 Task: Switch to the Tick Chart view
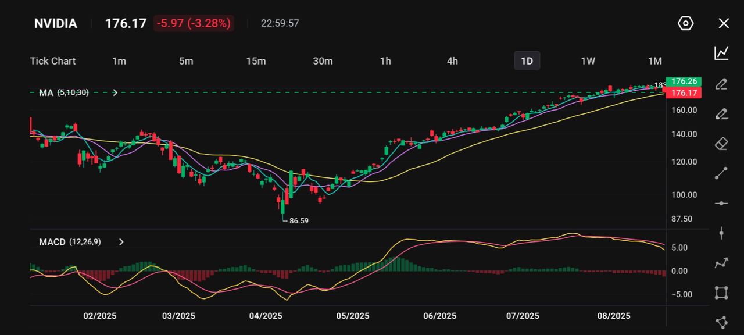coord(53,61)
